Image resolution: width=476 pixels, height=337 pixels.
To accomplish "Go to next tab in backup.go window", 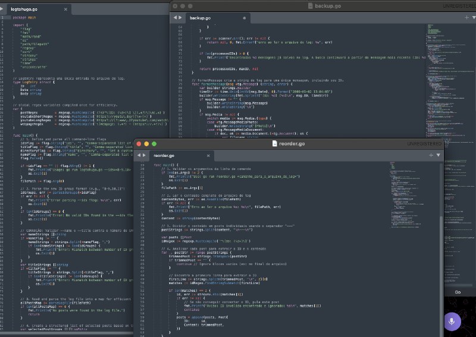I will click(x=180, y=18).
